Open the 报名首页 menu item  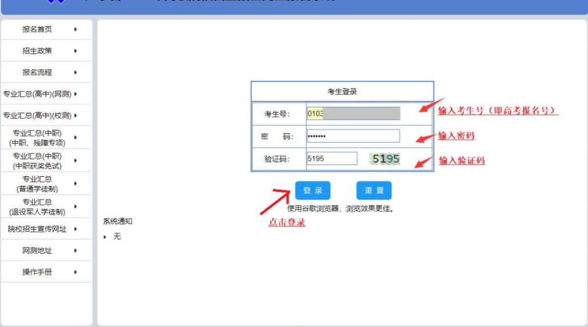[37, 29]
